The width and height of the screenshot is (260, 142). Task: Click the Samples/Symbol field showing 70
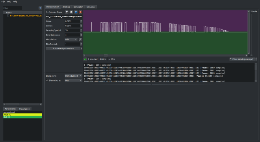tap(72, 30)
